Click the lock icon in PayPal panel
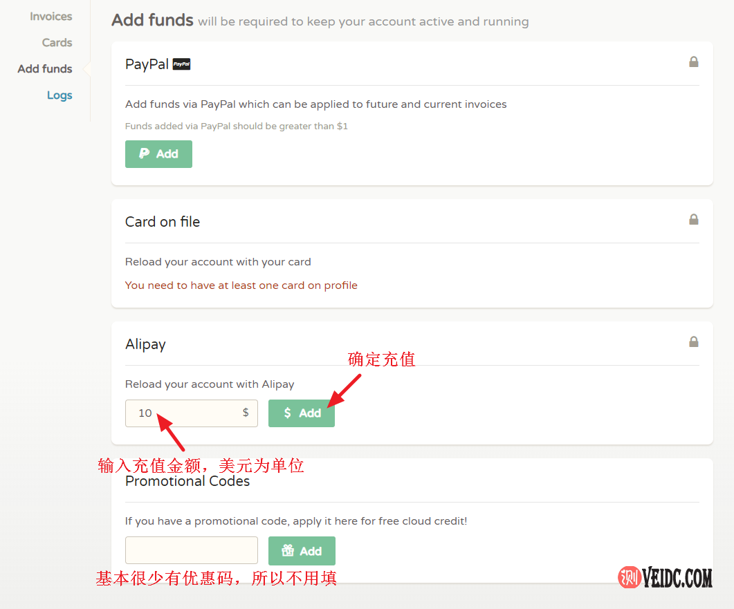This screenshot has height=609, width=734. coord(694,62)
